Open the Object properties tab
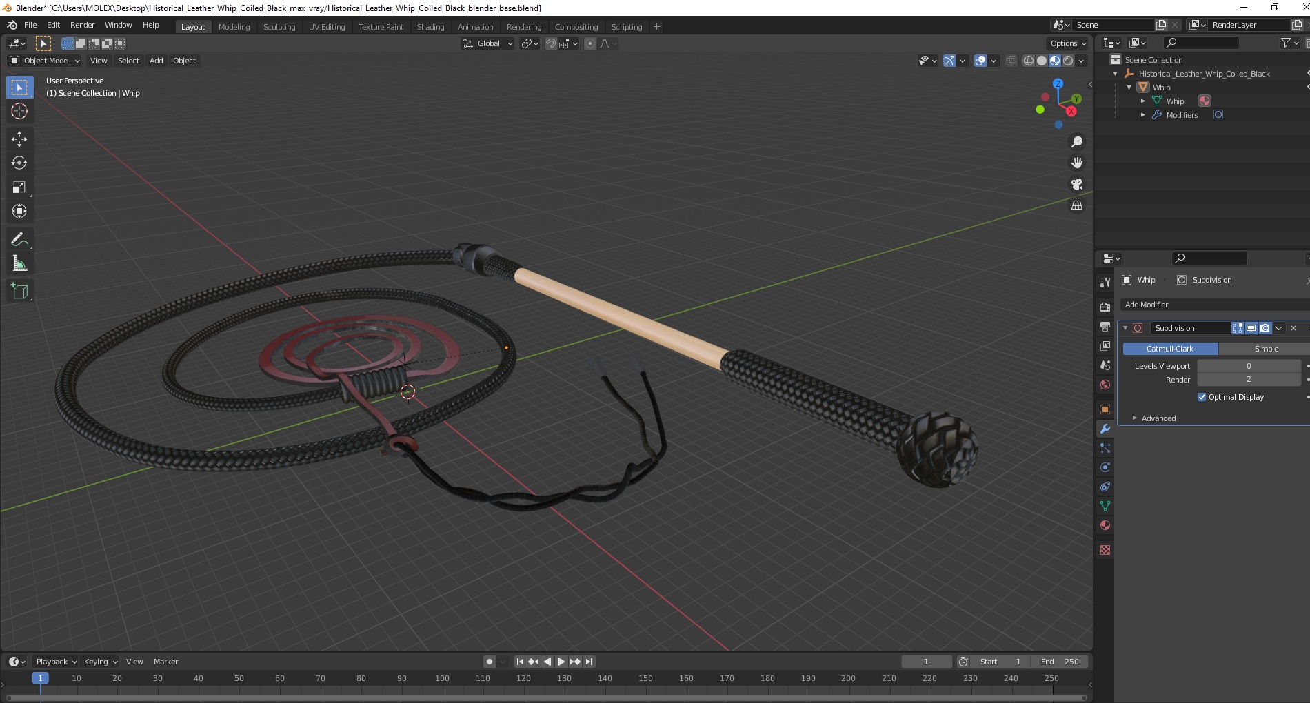Screen dimensions: 1310x703 pos(1105,409)
